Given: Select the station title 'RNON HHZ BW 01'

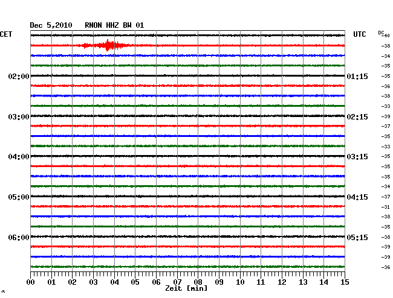Looking at the screenshot, I should pyautogui.click(x=114, y=25).
